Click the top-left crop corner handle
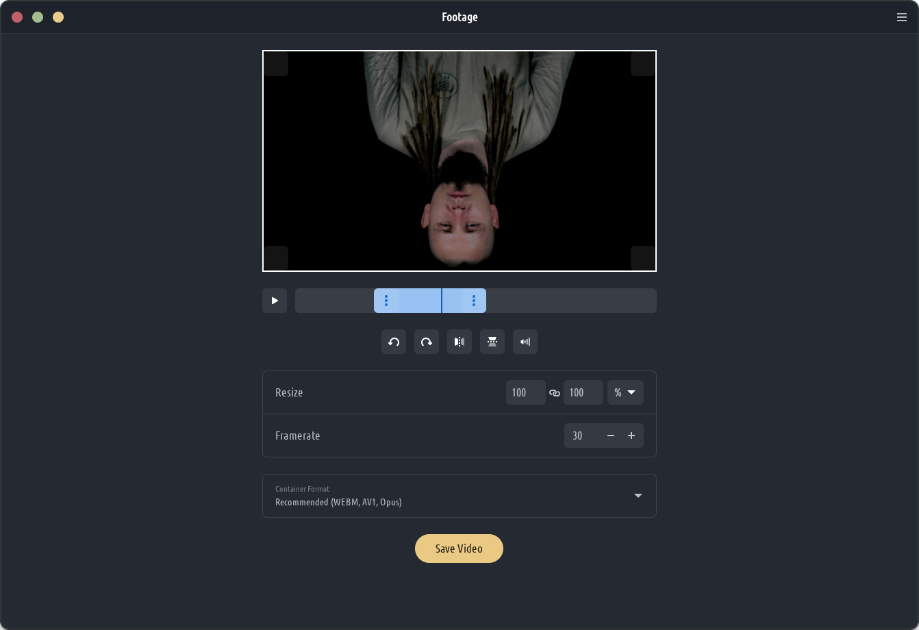 click(276, 64)
